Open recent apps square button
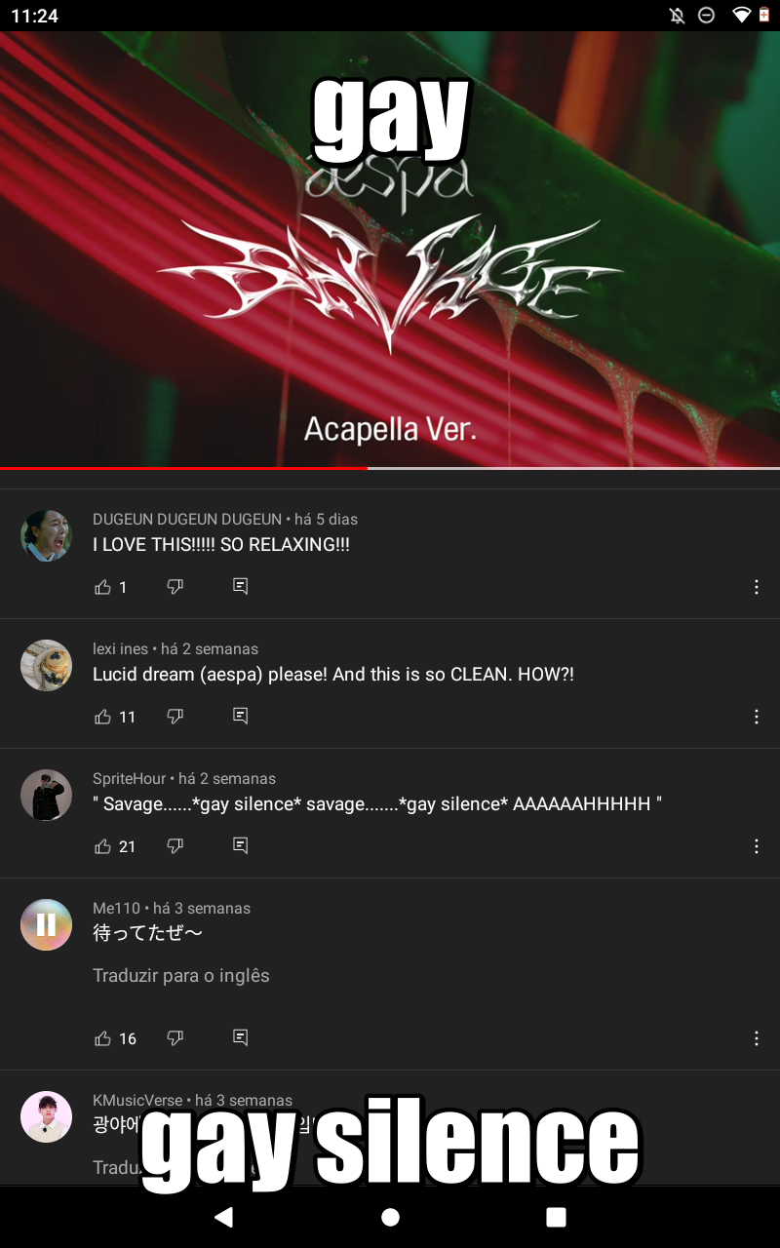Viewport: 780px width, 1248px height. click(x=556, y=1217)
